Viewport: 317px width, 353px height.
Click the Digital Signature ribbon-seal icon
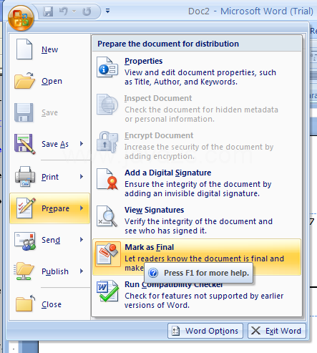(107, 179)
